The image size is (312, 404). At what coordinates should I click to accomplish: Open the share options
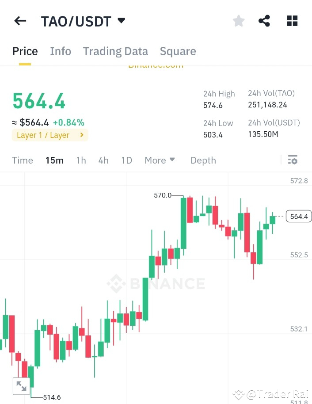click(264, 20)
